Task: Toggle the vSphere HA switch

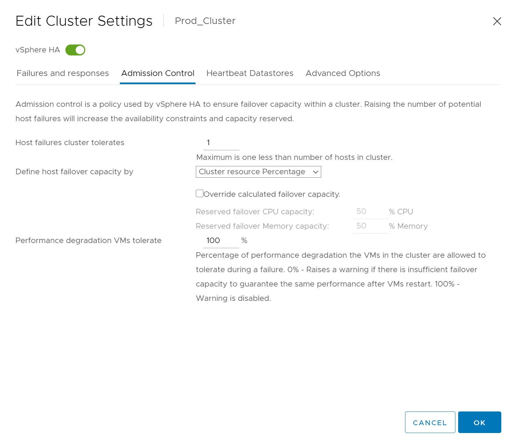Action: coord(75,50)
